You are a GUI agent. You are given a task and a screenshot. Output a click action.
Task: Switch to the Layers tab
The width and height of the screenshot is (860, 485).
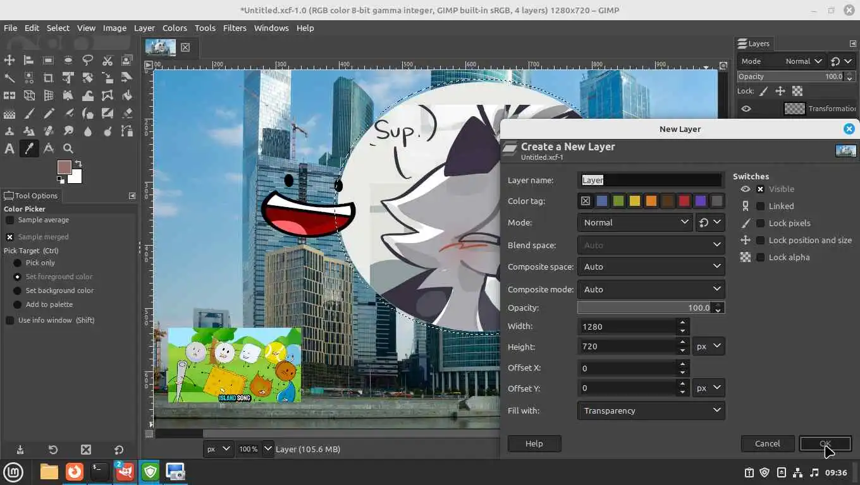coord(753,44)
